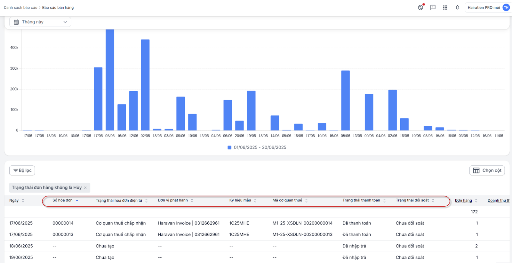Image resolution: width=512 pixels, height=263 pixels.
Task: Sort by Mã cơ quan thuế column
Action: [306, 201]
